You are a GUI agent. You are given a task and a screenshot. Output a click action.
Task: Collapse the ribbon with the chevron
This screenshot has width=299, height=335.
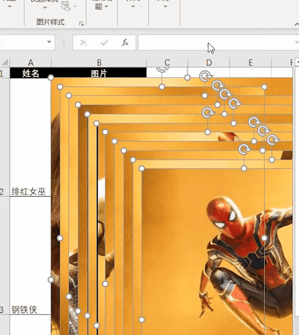click(297, 24)
